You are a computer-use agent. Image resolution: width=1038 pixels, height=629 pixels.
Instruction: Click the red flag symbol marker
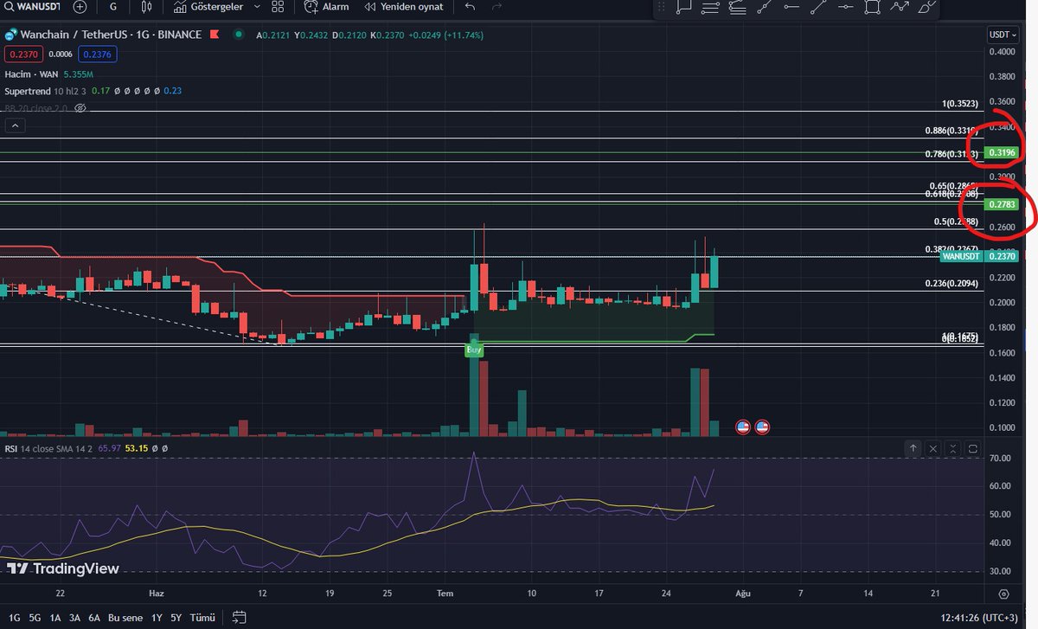[x=215, y=35]
